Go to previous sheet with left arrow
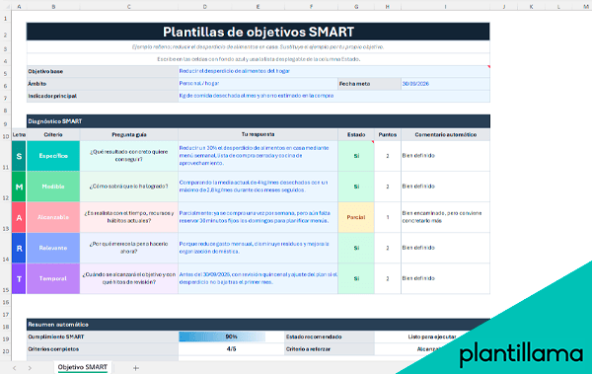The width and height of the screenshot is (592, 374). coord(15,368)
